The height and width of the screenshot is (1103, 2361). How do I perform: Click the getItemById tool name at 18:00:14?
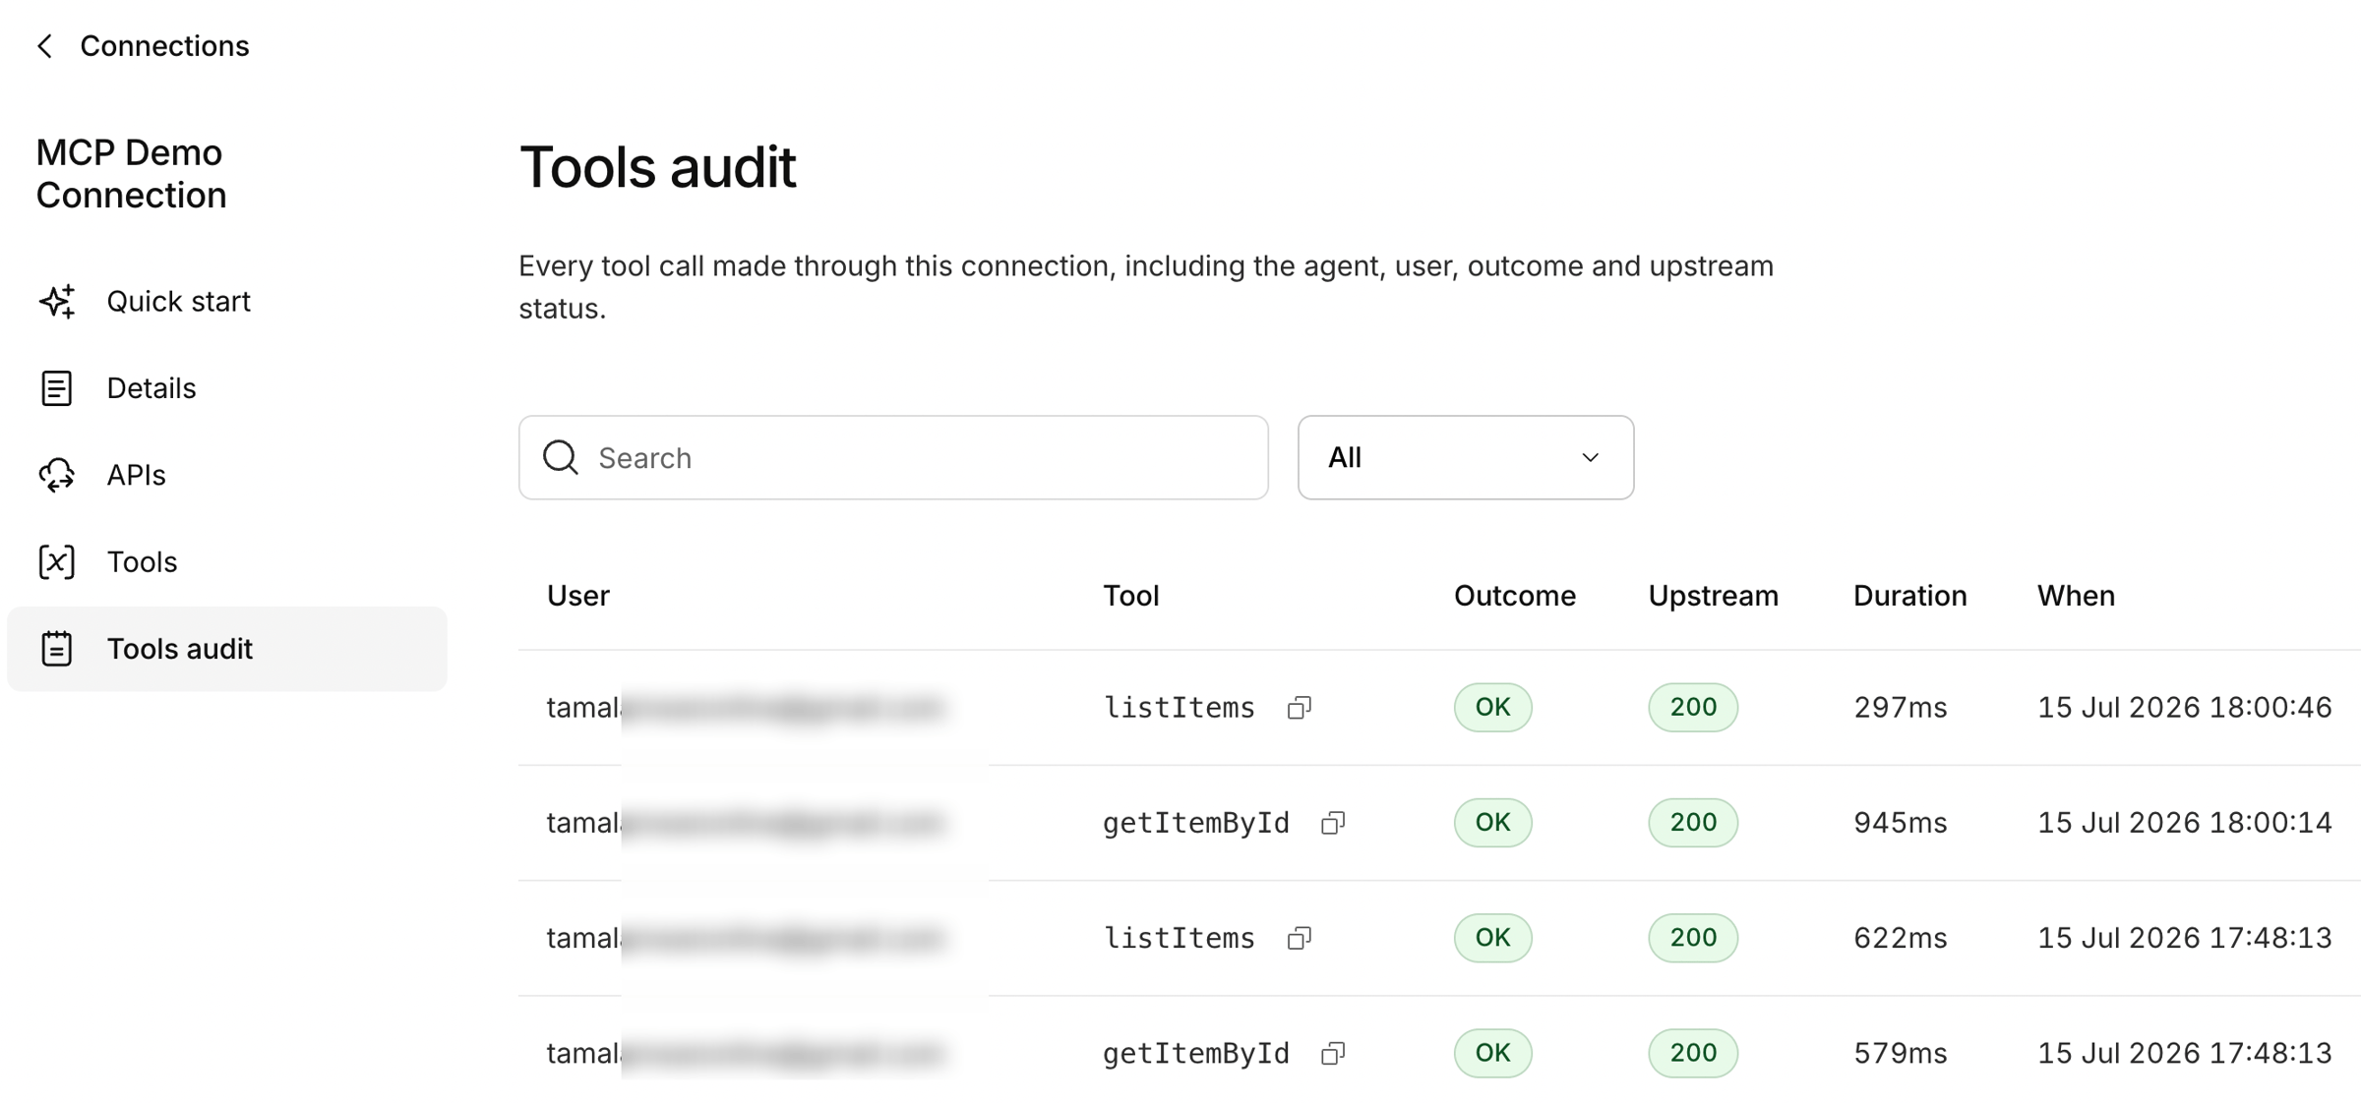tap(1195, 823)
